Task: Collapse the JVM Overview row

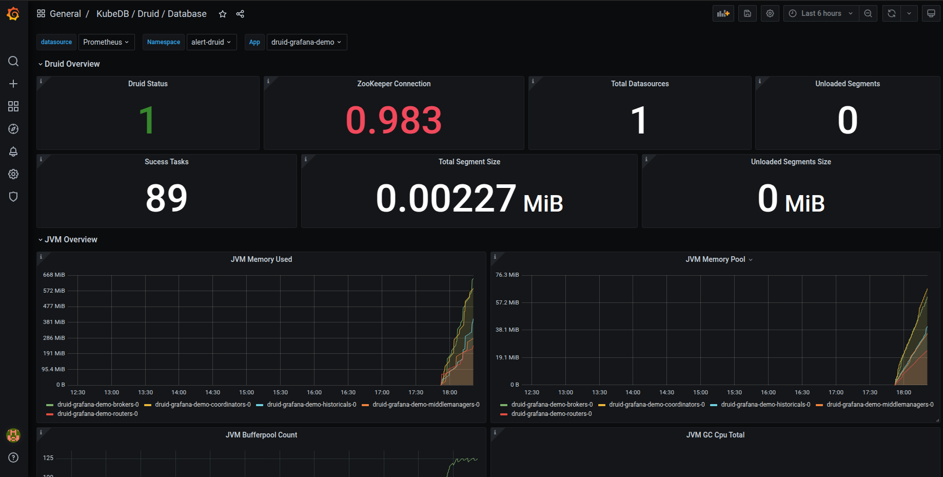Action: point(68,239)
